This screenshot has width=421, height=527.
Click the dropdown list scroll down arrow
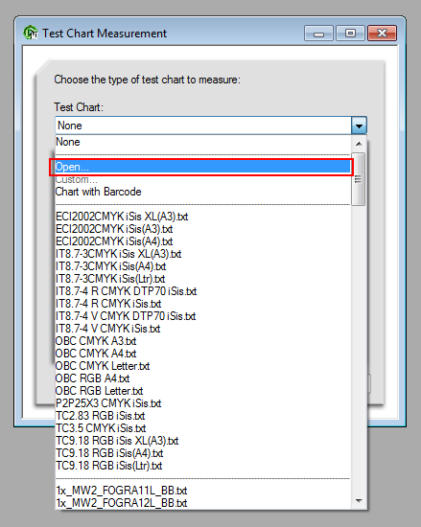point(359,501)
